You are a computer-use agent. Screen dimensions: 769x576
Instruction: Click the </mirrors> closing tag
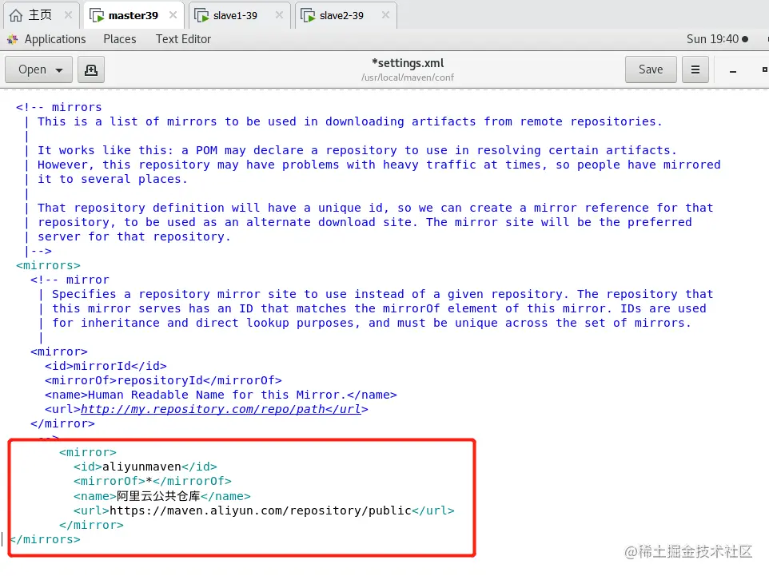45,540
